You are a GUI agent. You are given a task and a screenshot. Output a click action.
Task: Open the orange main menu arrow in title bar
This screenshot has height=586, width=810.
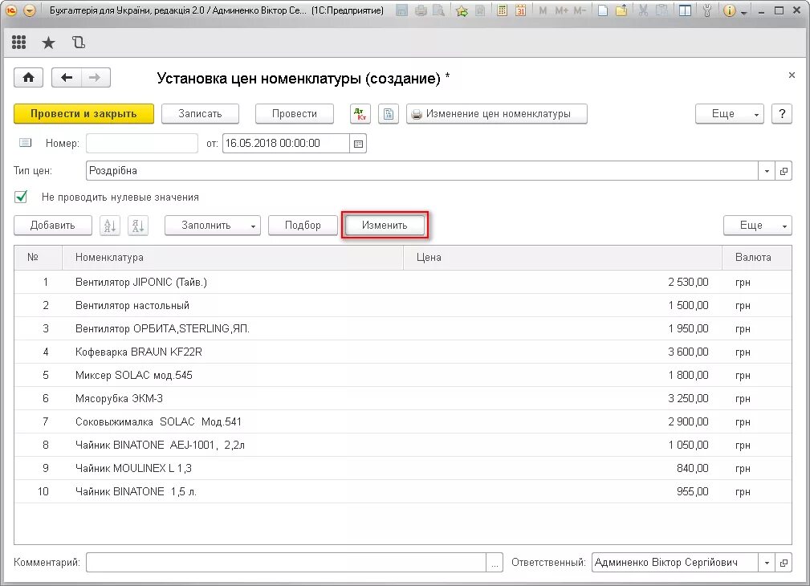30,10
